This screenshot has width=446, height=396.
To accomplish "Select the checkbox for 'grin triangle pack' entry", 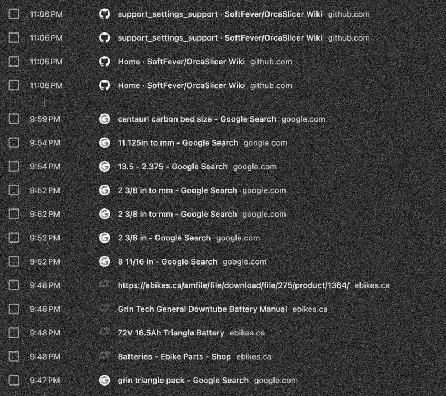I will click(x=14, y=381).
